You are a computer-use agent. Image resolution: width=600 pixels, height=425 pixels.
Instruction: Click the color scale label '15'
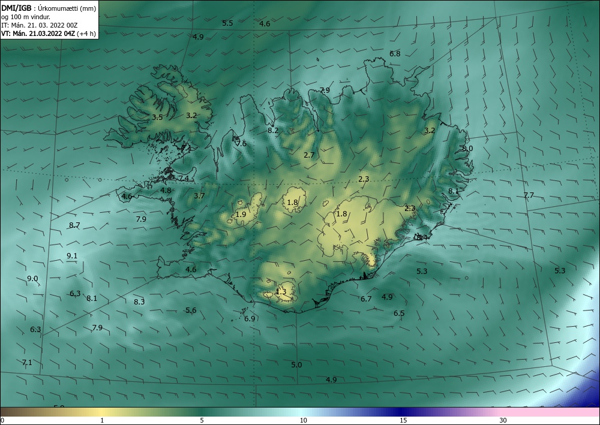(x=403, y=420)
